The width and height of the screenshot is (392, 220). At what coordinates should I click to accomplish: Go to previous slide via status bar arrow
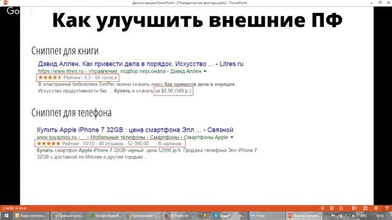[x=323, y=208]
